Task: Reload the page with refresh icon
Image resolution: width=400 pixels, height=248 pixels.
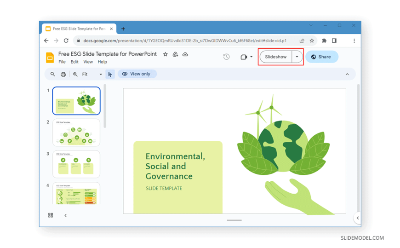Action: (66, 40)
